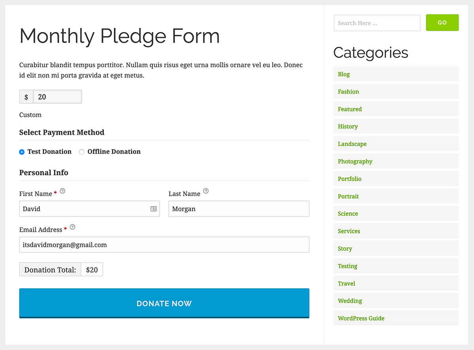Click the Email Address input field
Image resolution: width=474 pixels, height=350 pixels.
coord(164,245)
